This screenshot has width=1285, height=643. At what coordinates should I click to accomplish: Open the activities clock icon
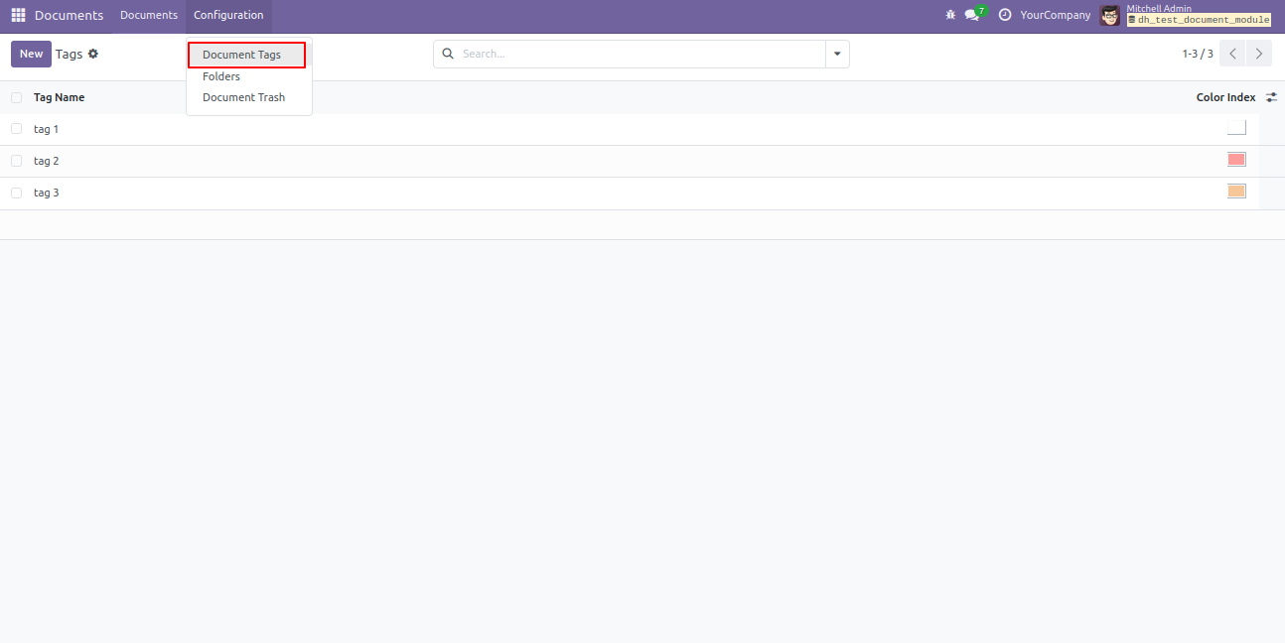tap(1005, 15)
